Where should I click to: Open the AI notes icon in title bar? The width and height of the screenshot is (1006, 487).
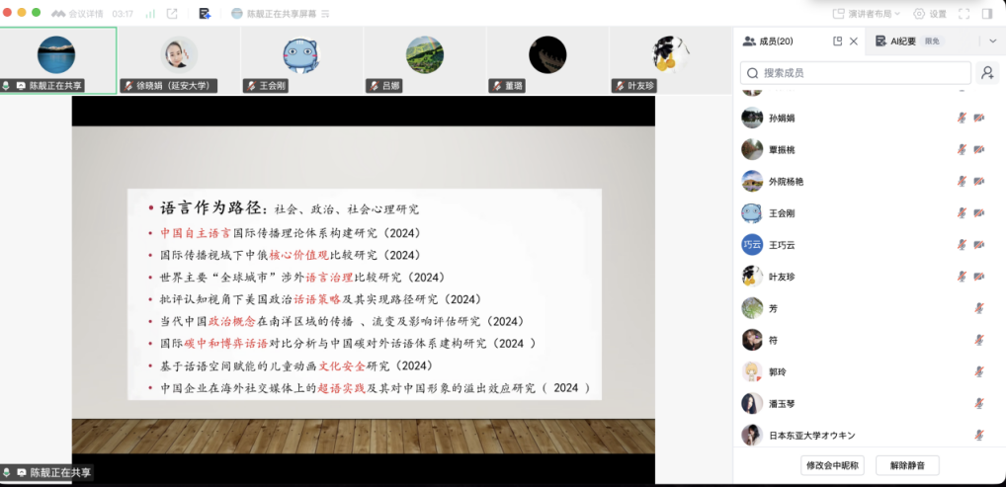(x=205, y=14)
